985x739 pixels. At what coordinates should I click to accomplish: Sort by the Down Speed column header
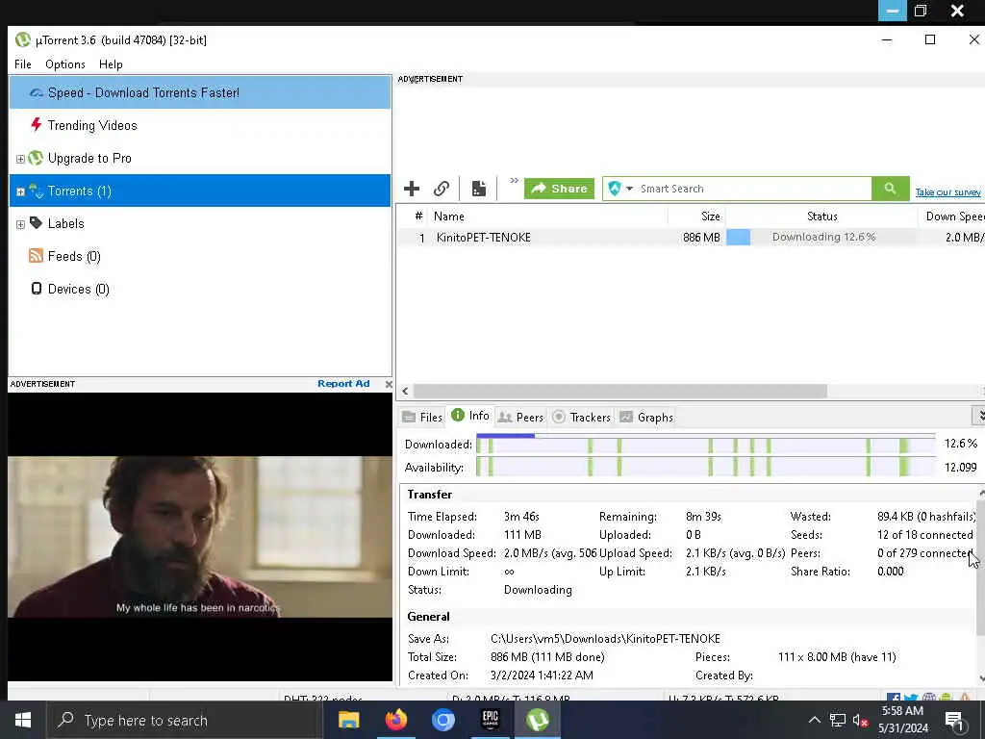tap(951, 217)
